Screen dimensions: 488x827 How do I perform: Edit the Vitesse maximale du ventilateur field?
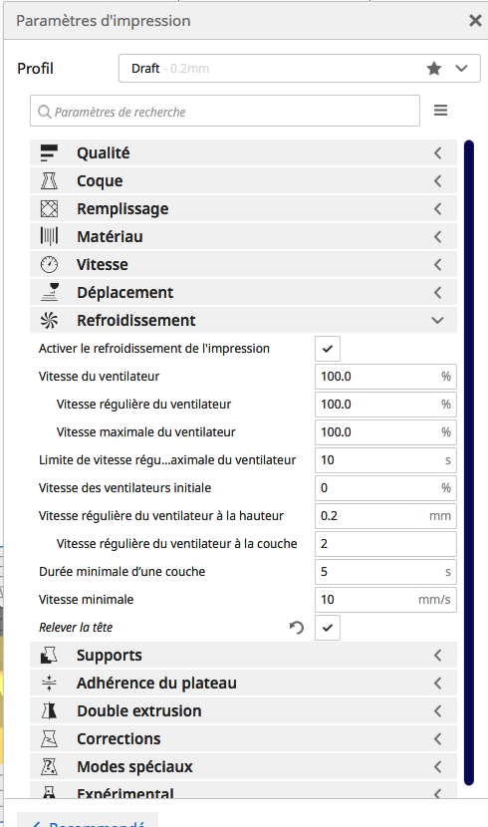coord(385,432)
